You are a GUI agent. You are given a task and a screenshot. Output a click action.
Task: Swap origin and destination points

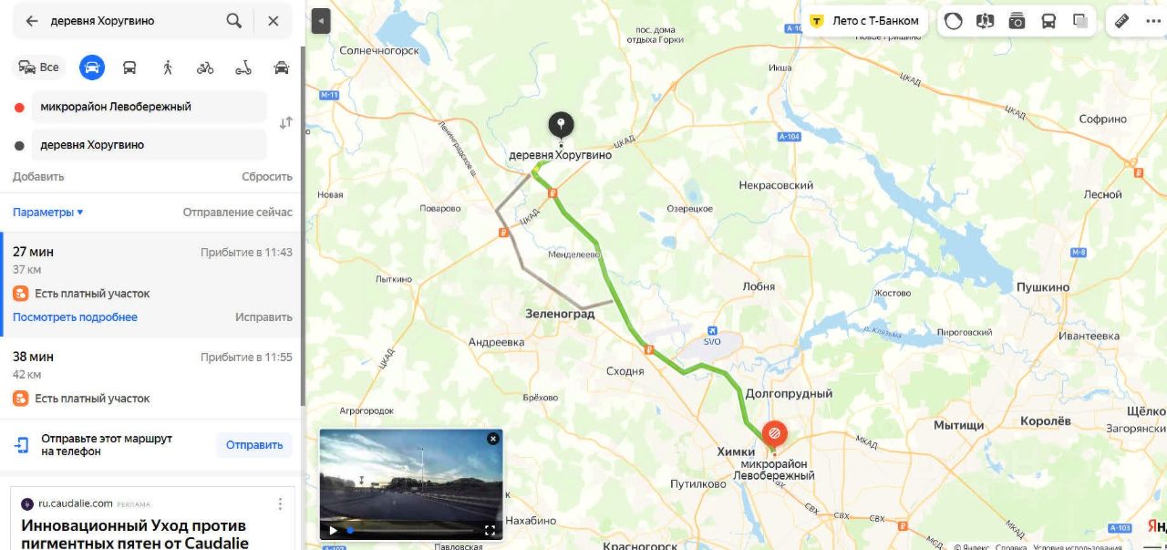coord(285,122)
